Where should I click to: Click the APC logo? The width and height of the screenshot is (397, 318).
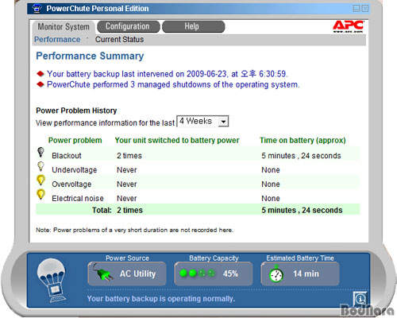tap(348, 26)
